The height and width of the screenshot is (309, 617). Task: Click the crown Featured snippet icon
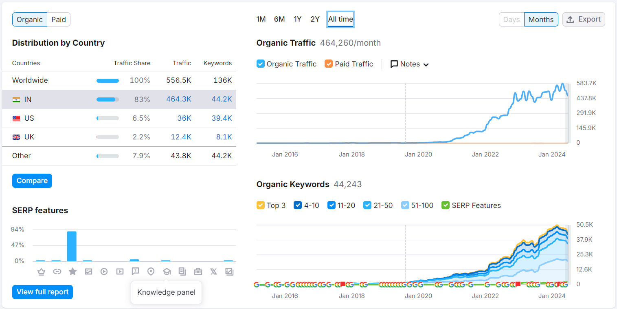41,271
